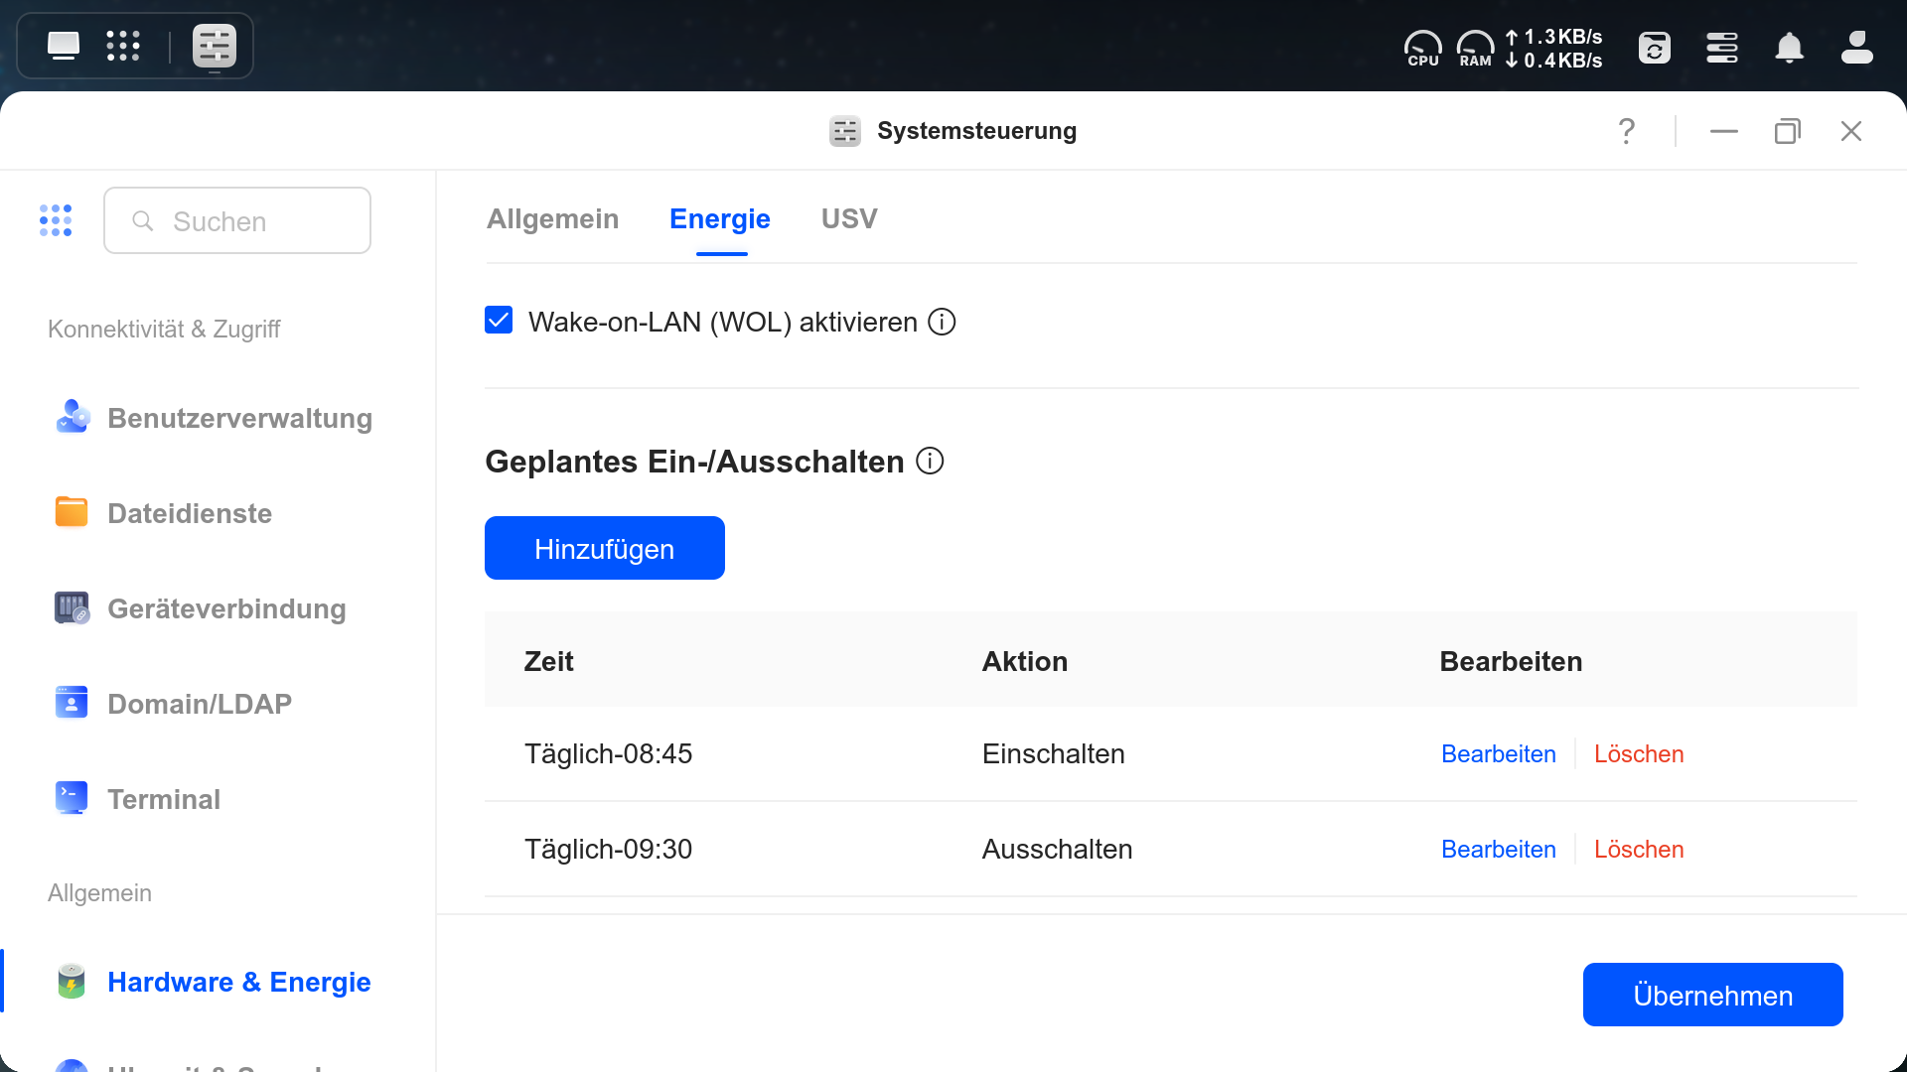Screen dimensions: 1907x1072
Task: Open the sync task icon in top bar
Action: click(1654, 48)
